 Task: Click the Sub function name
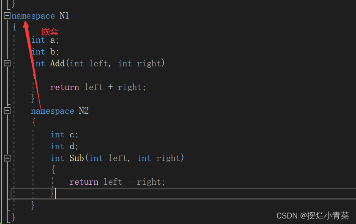coord(77,158)
